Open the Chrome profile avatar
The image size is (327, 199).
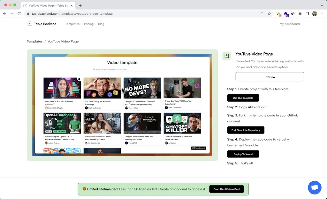click(315, 14)
